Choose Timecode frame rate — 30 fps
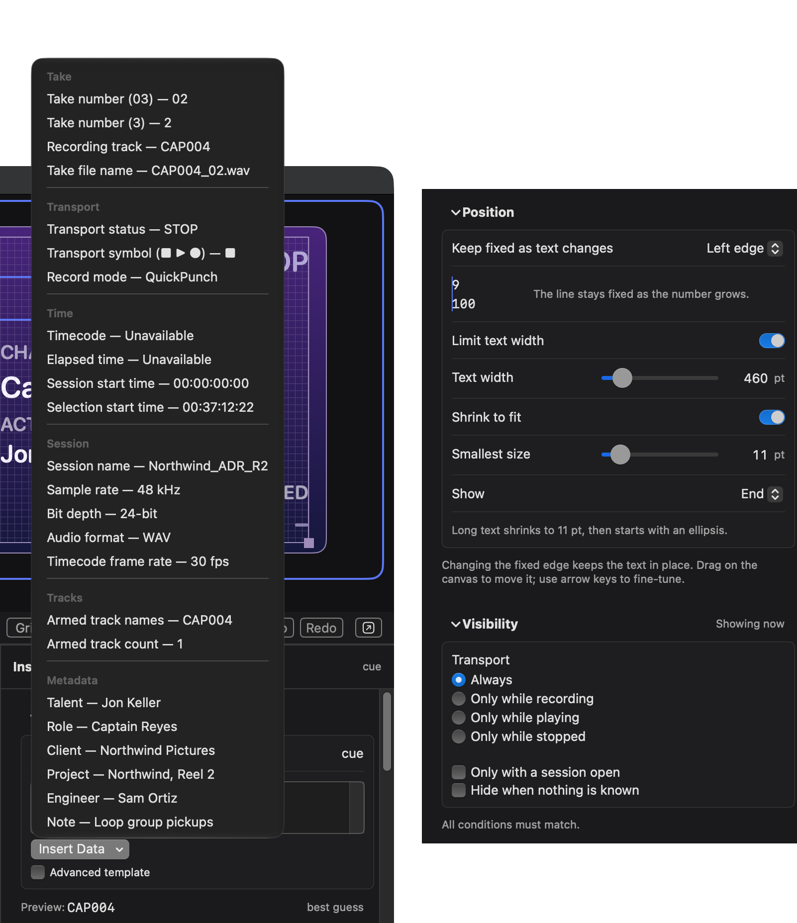This screenshot has width=797, height=923. tap(158, 561)
